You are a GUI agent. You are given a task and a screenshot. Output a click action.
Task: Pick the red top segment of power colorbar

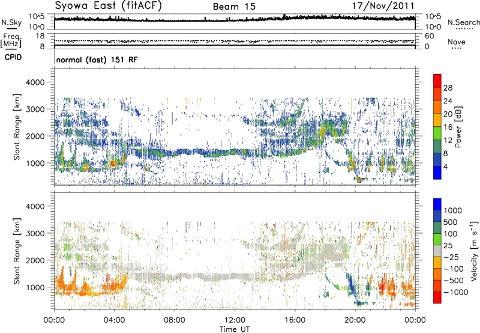pyautogui.click(x=437, y=81)
